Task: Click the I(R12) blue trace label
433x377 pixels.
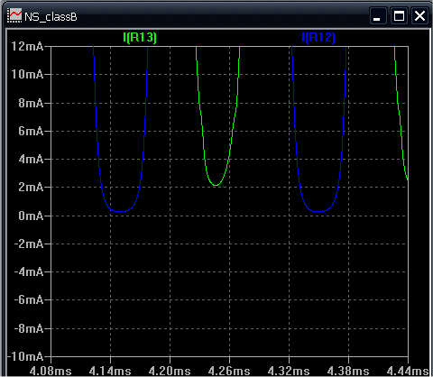Action: coord(318,38)
